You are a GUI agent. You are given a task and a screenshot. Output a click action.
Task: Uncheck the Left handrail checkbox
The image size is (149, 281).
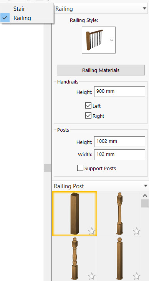tap(88, 106)
